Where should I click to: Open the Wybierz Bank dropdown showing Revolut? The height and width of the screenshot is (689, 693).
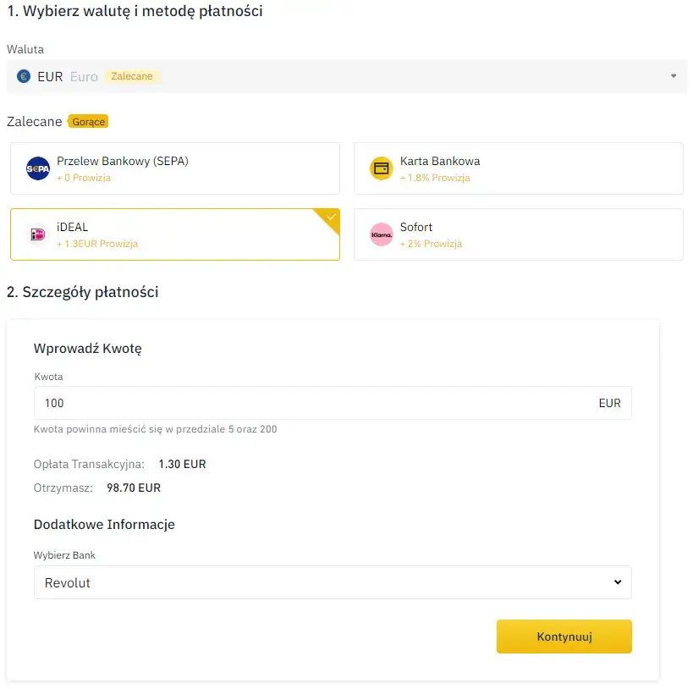coord(333,582)
